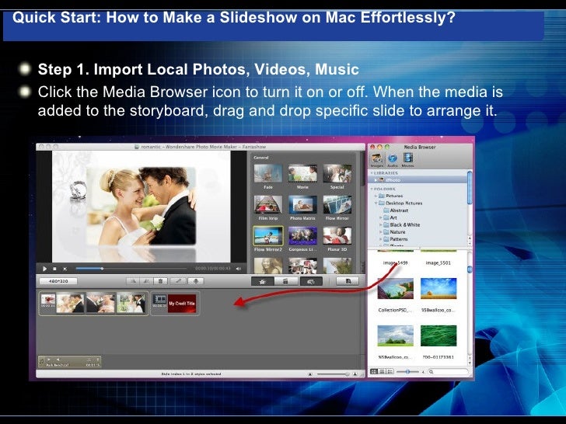
Task: Click the microphone voice-over icon
Action: (x=195, y=281)
